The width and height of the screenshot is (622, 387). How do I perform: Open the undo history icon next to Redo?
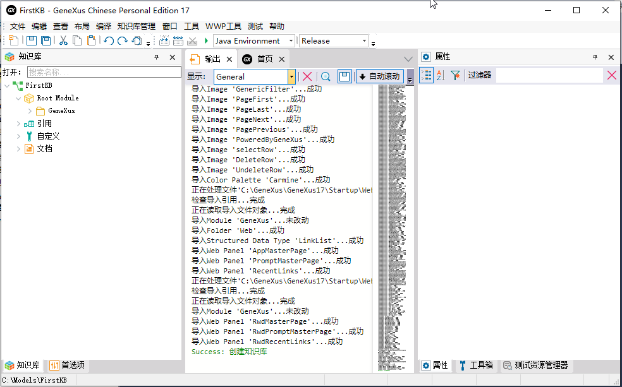click(x=137, y=40)
